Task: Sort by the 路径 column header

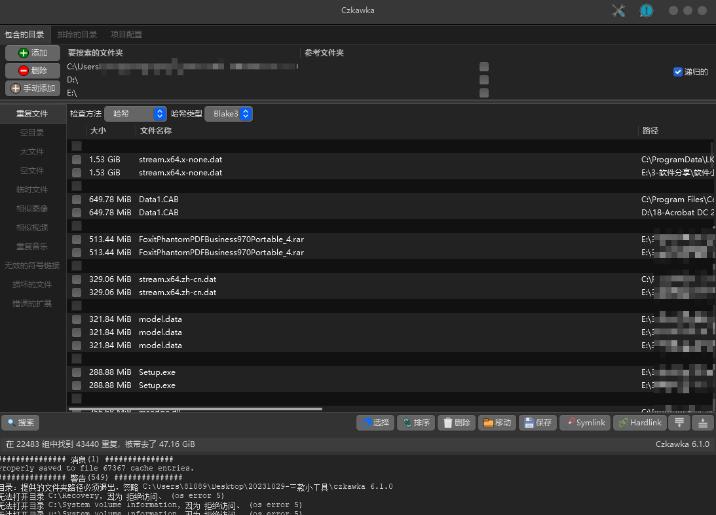Action: pyautogui.click(x=676, y=131)
